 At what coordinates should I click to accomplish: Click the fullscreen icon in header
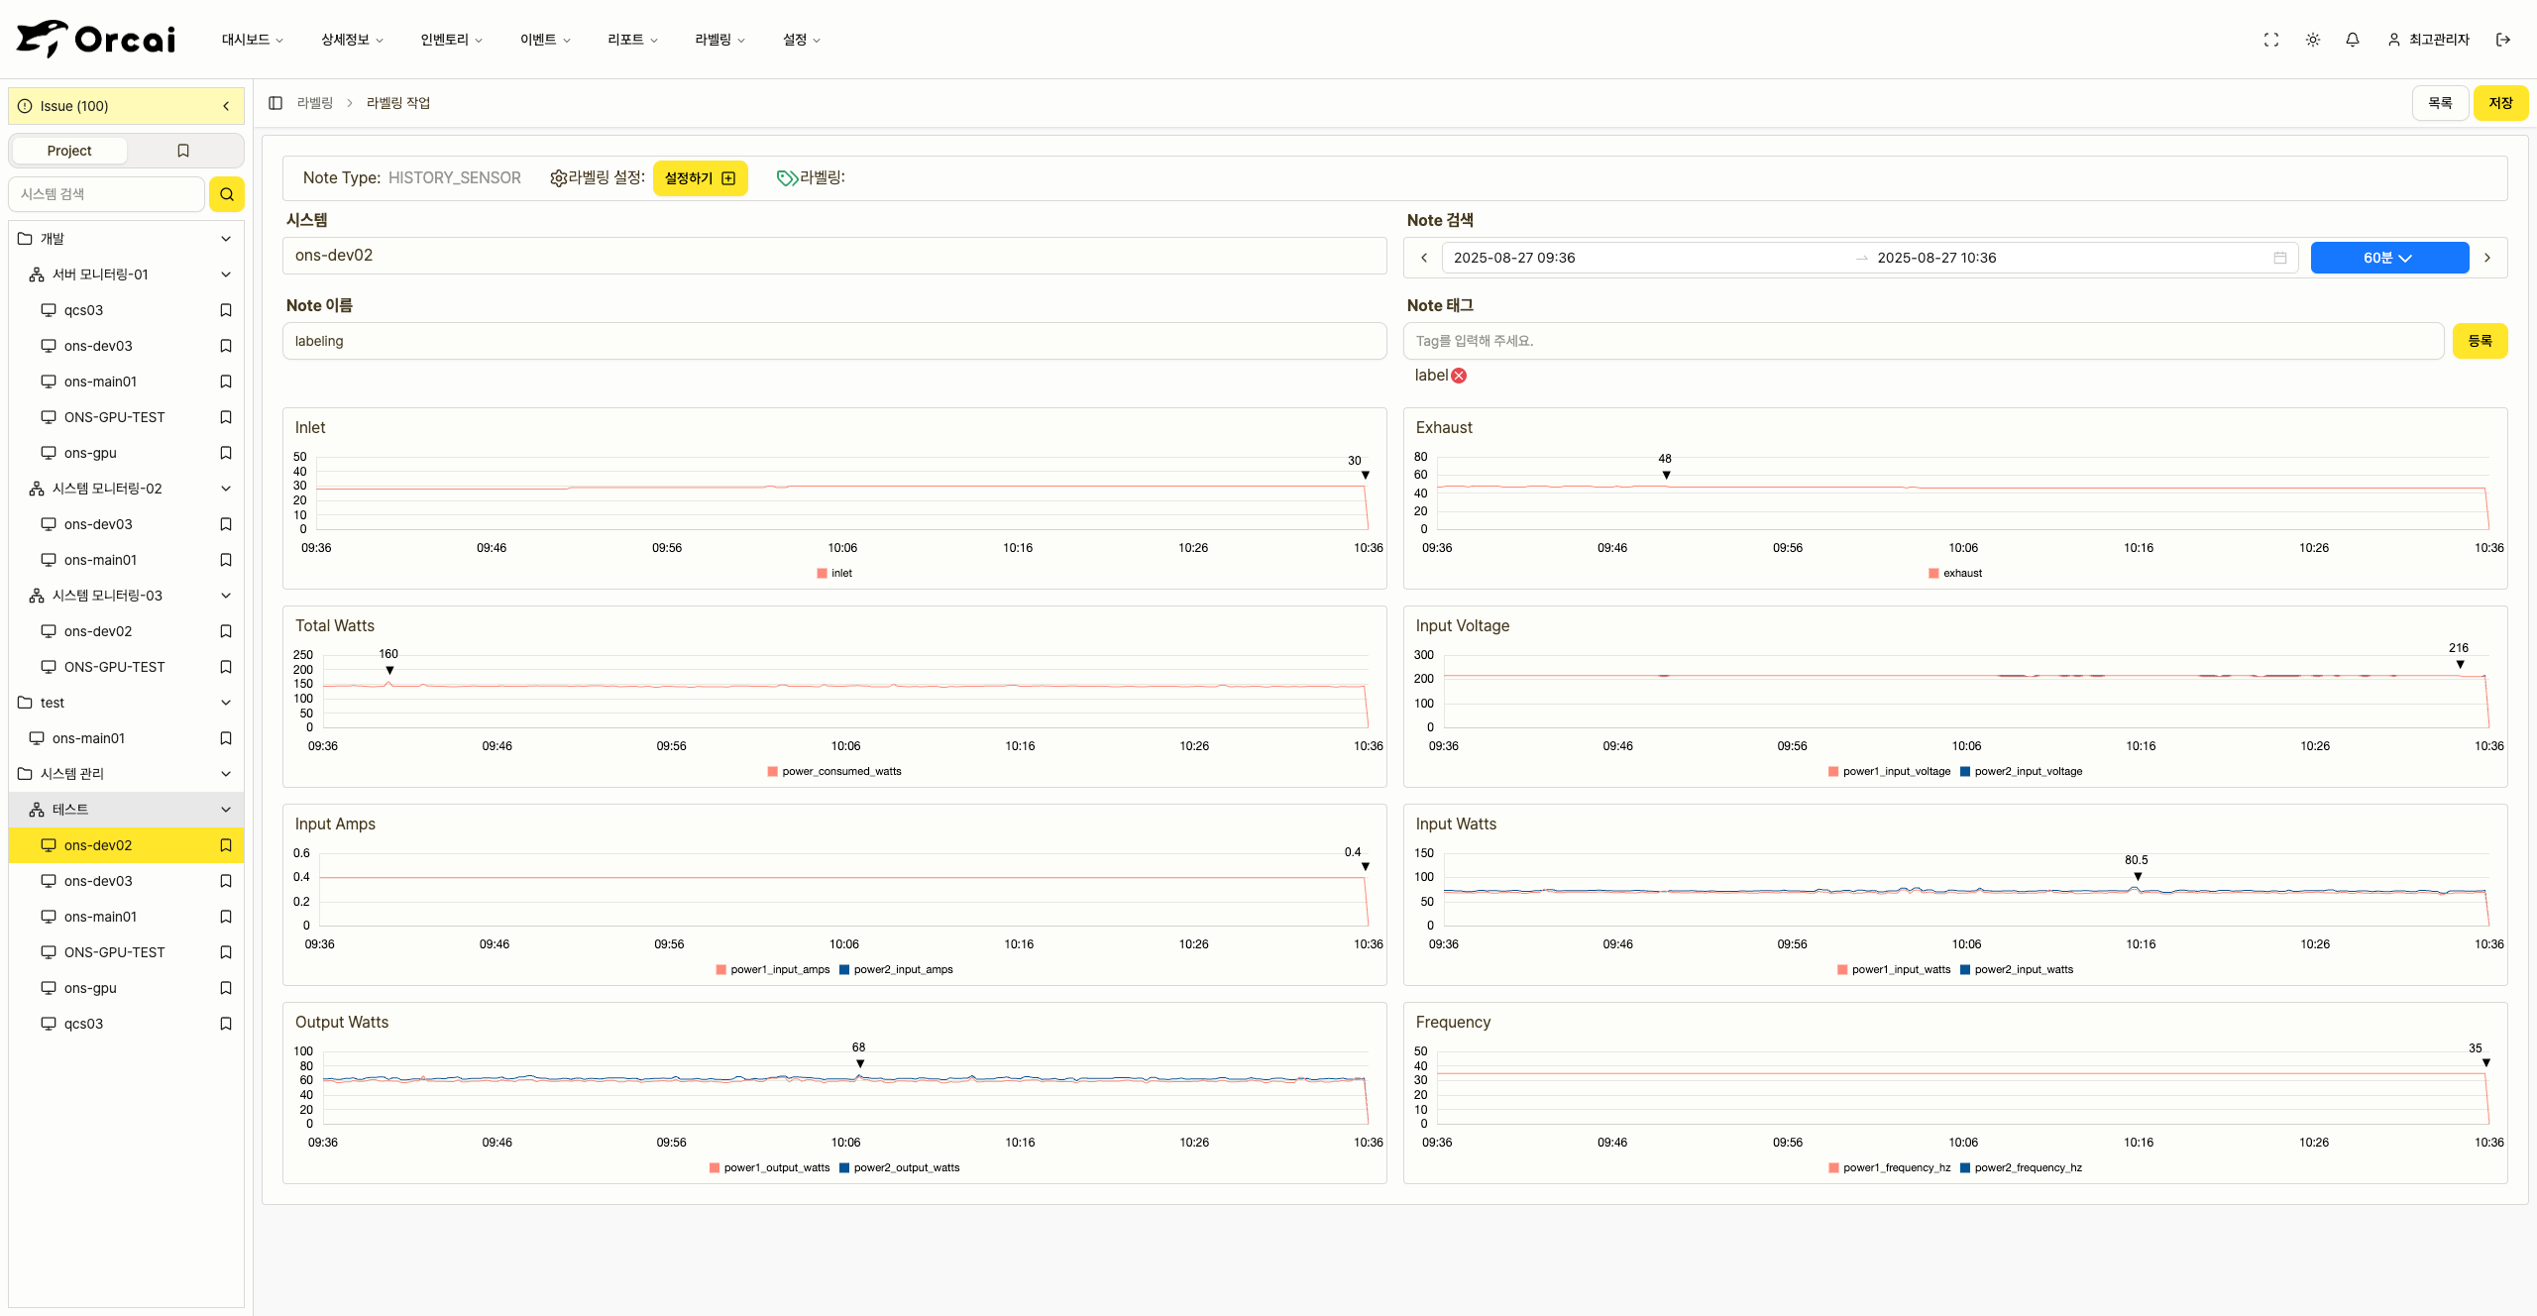click(x=2270, y=40)
